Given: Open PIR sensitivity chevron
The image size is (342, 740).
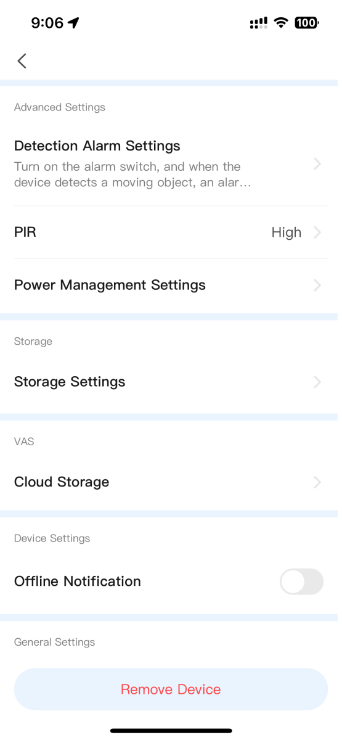Looking at the screenshot, I should pos(317,232).
